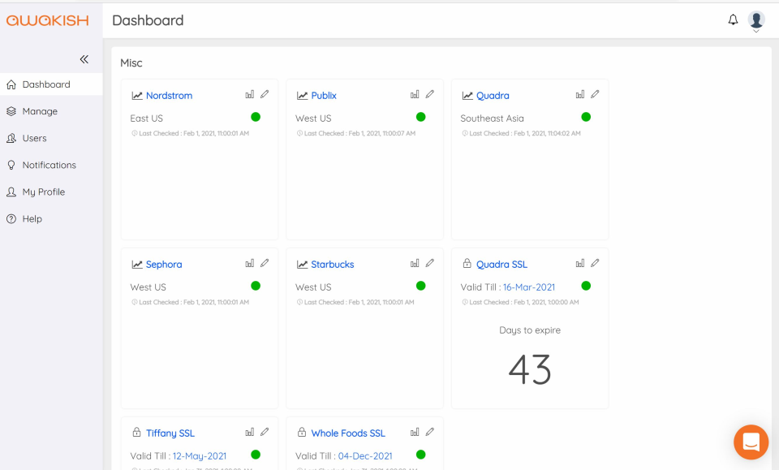Screen dimensions: 779x470
Task: Open the orange chat widget icon
Action: (751, 442)
